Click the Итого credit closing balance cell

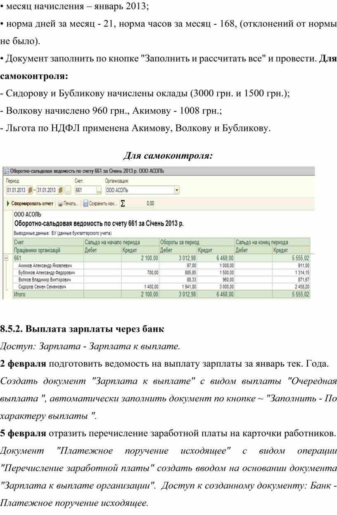[291, 294]
